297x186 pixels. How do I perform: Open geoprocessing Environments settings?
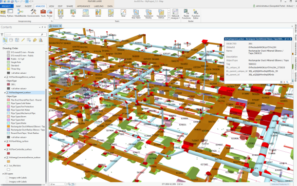coord(34,13)
